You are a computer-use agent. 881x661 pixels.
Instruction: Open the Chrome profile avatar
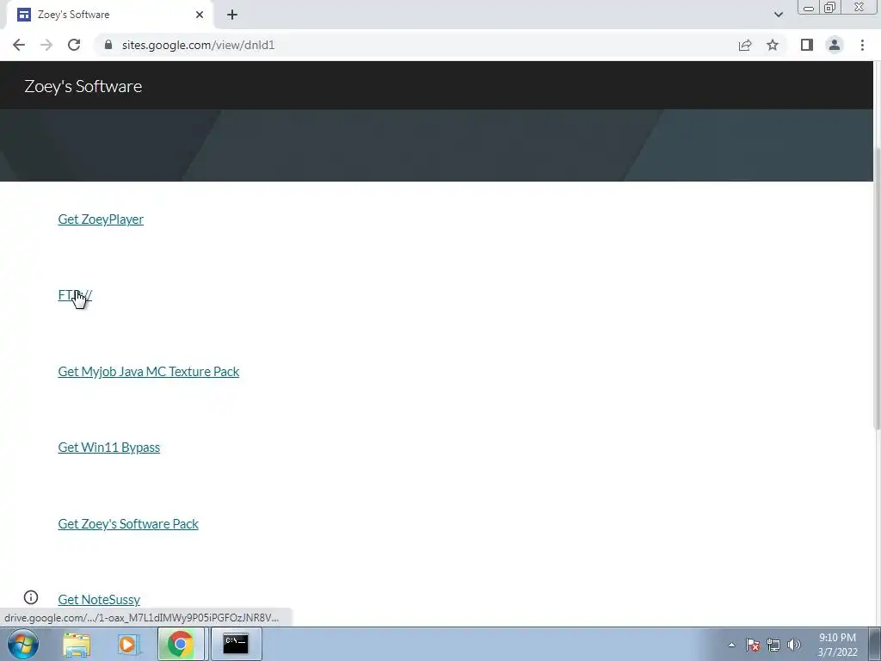pos(835,45)
